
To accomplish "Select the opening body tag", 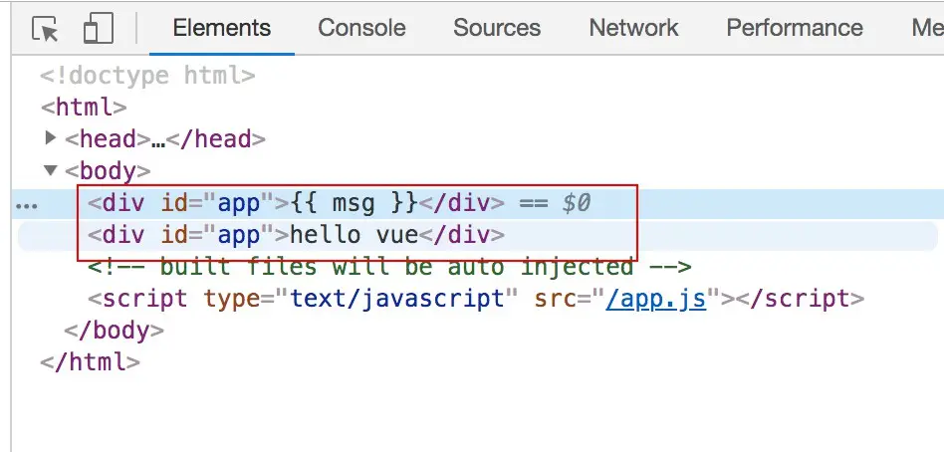I will click(x=108, y=171).
